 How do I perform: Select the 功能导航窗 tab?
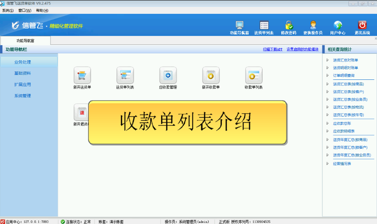pos(25,41)
